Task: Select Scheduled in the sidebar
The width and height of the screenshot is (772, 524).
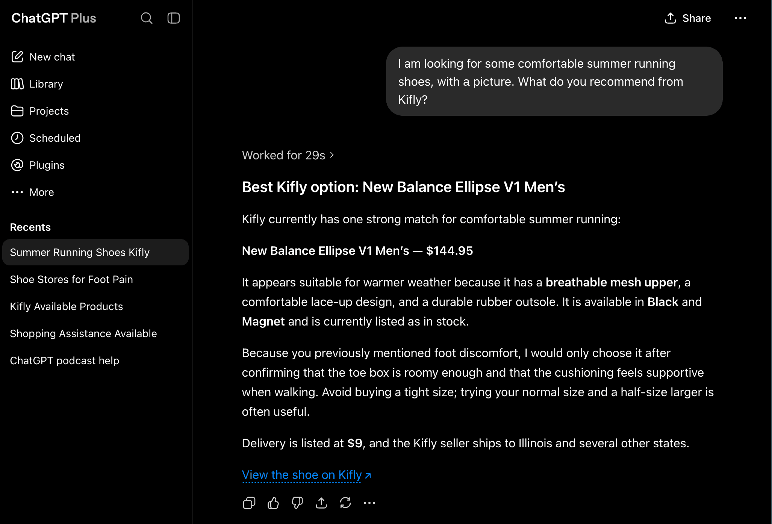Action: click(x=55, y=138)
